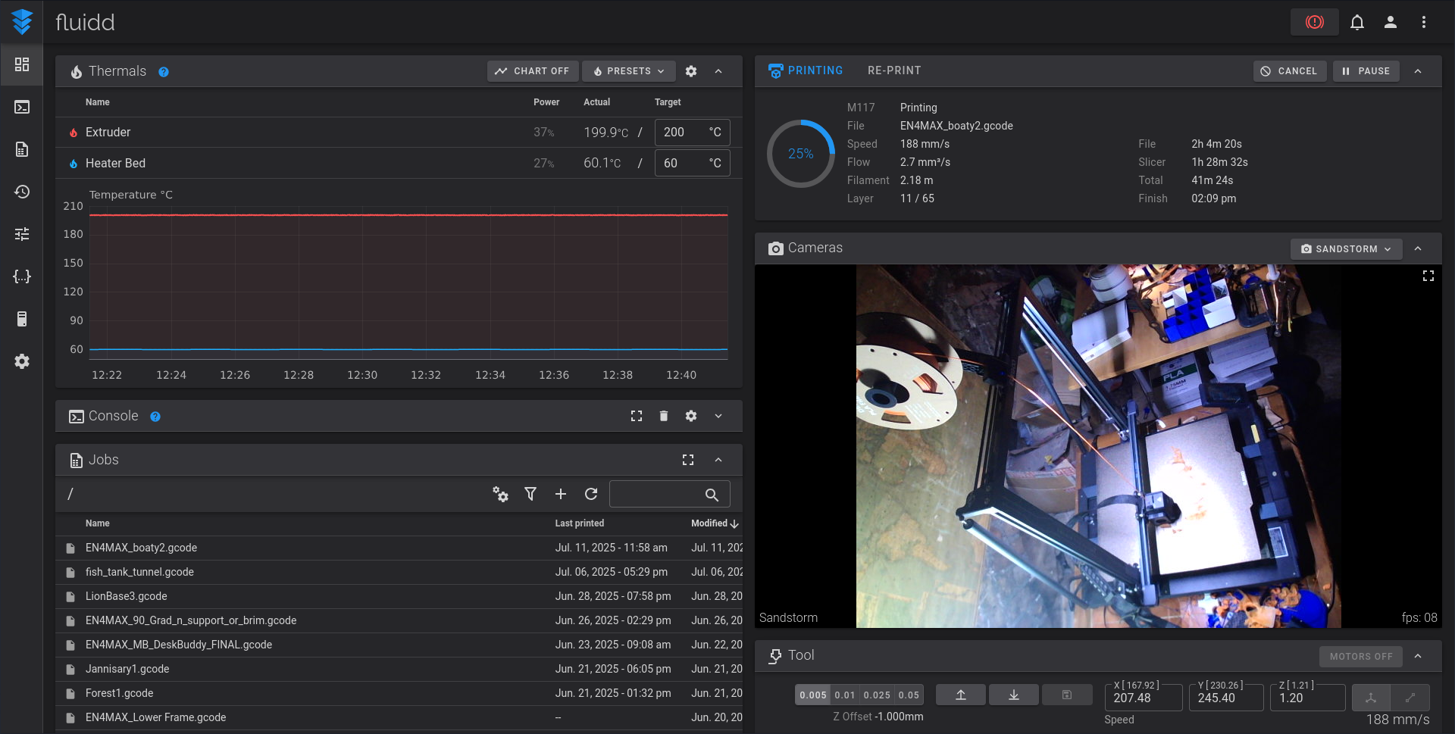Click the fluidd logo
Viewport: 1455px width, 734px height.
tap(22, 22)
